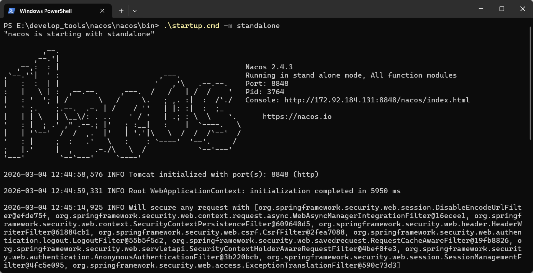
Task: Click "CsrfFilter@2fea7088" in the log
Action: (x=306, y=232)
